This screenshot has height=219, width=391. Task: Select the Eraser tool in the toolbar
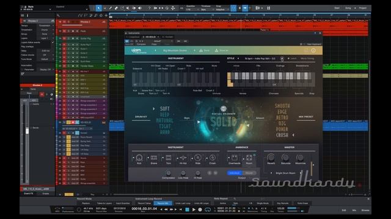tap(116, 8)
